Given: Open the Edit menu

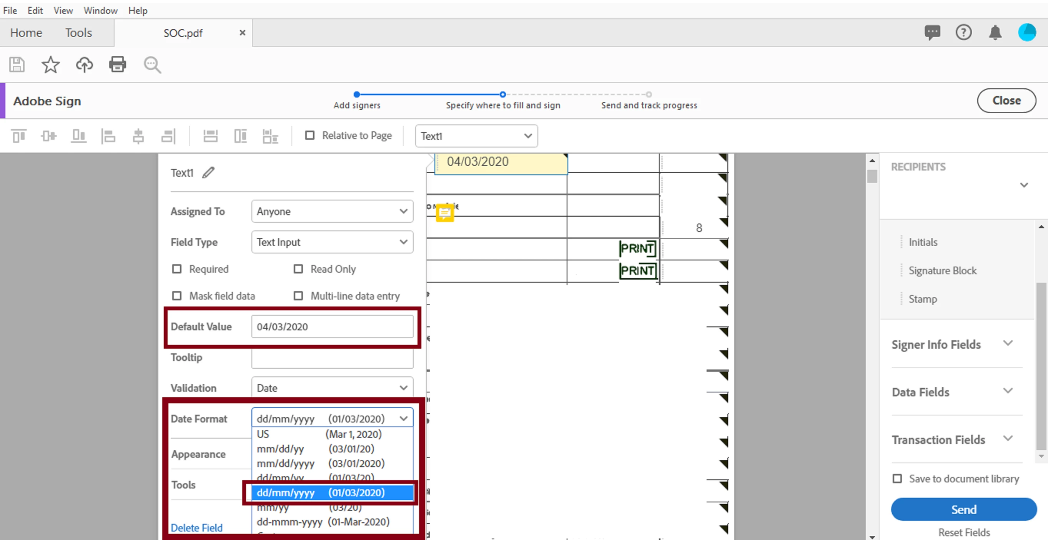Looking at the screenshot, I should pos(35,11).
